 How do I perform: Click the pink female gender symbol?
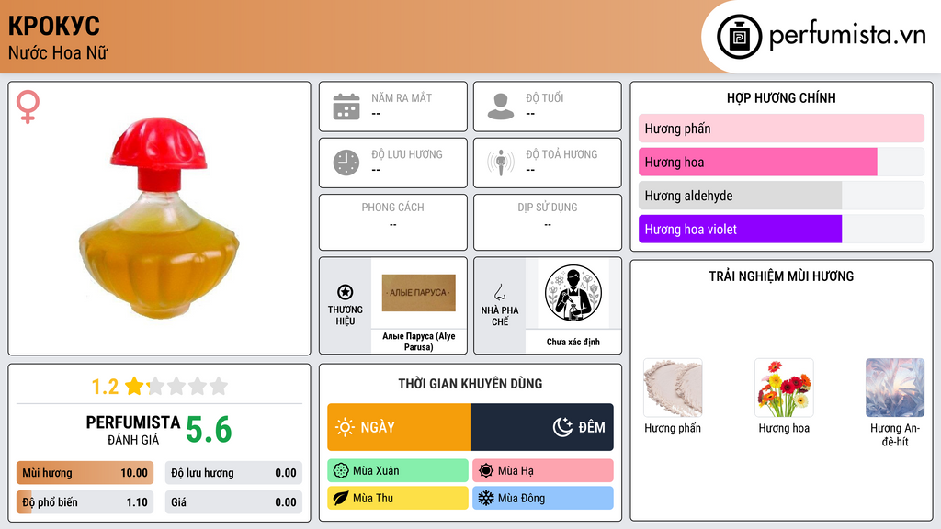click(28, 107)
